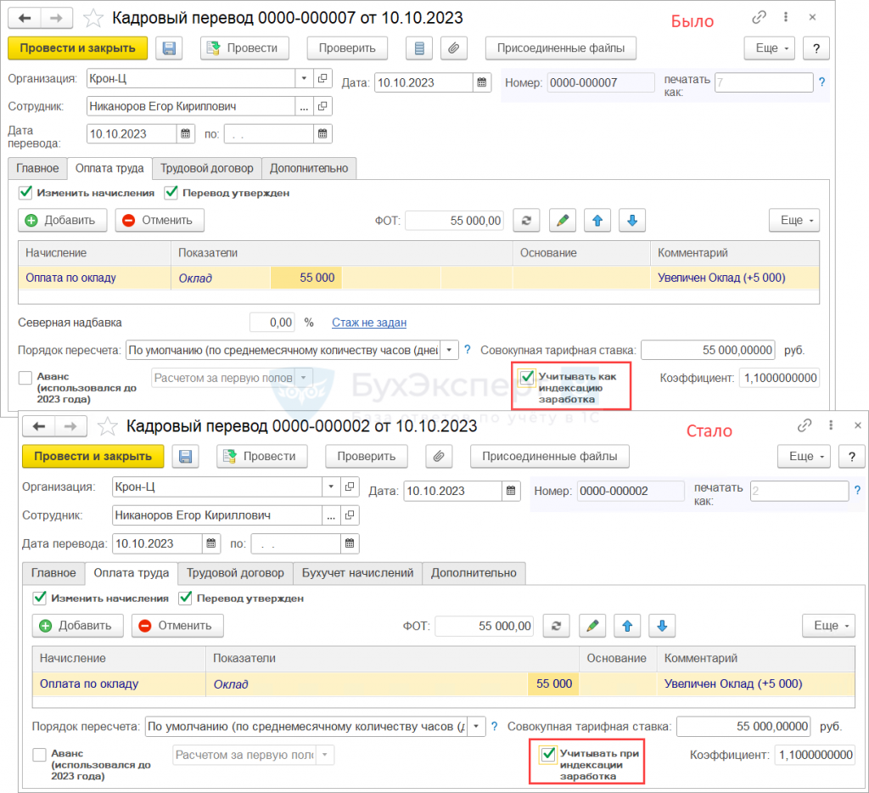Screen dimensions: 869x793
Task: Click the save floppy icon in document 0000-000007
Action: (169, 48)
